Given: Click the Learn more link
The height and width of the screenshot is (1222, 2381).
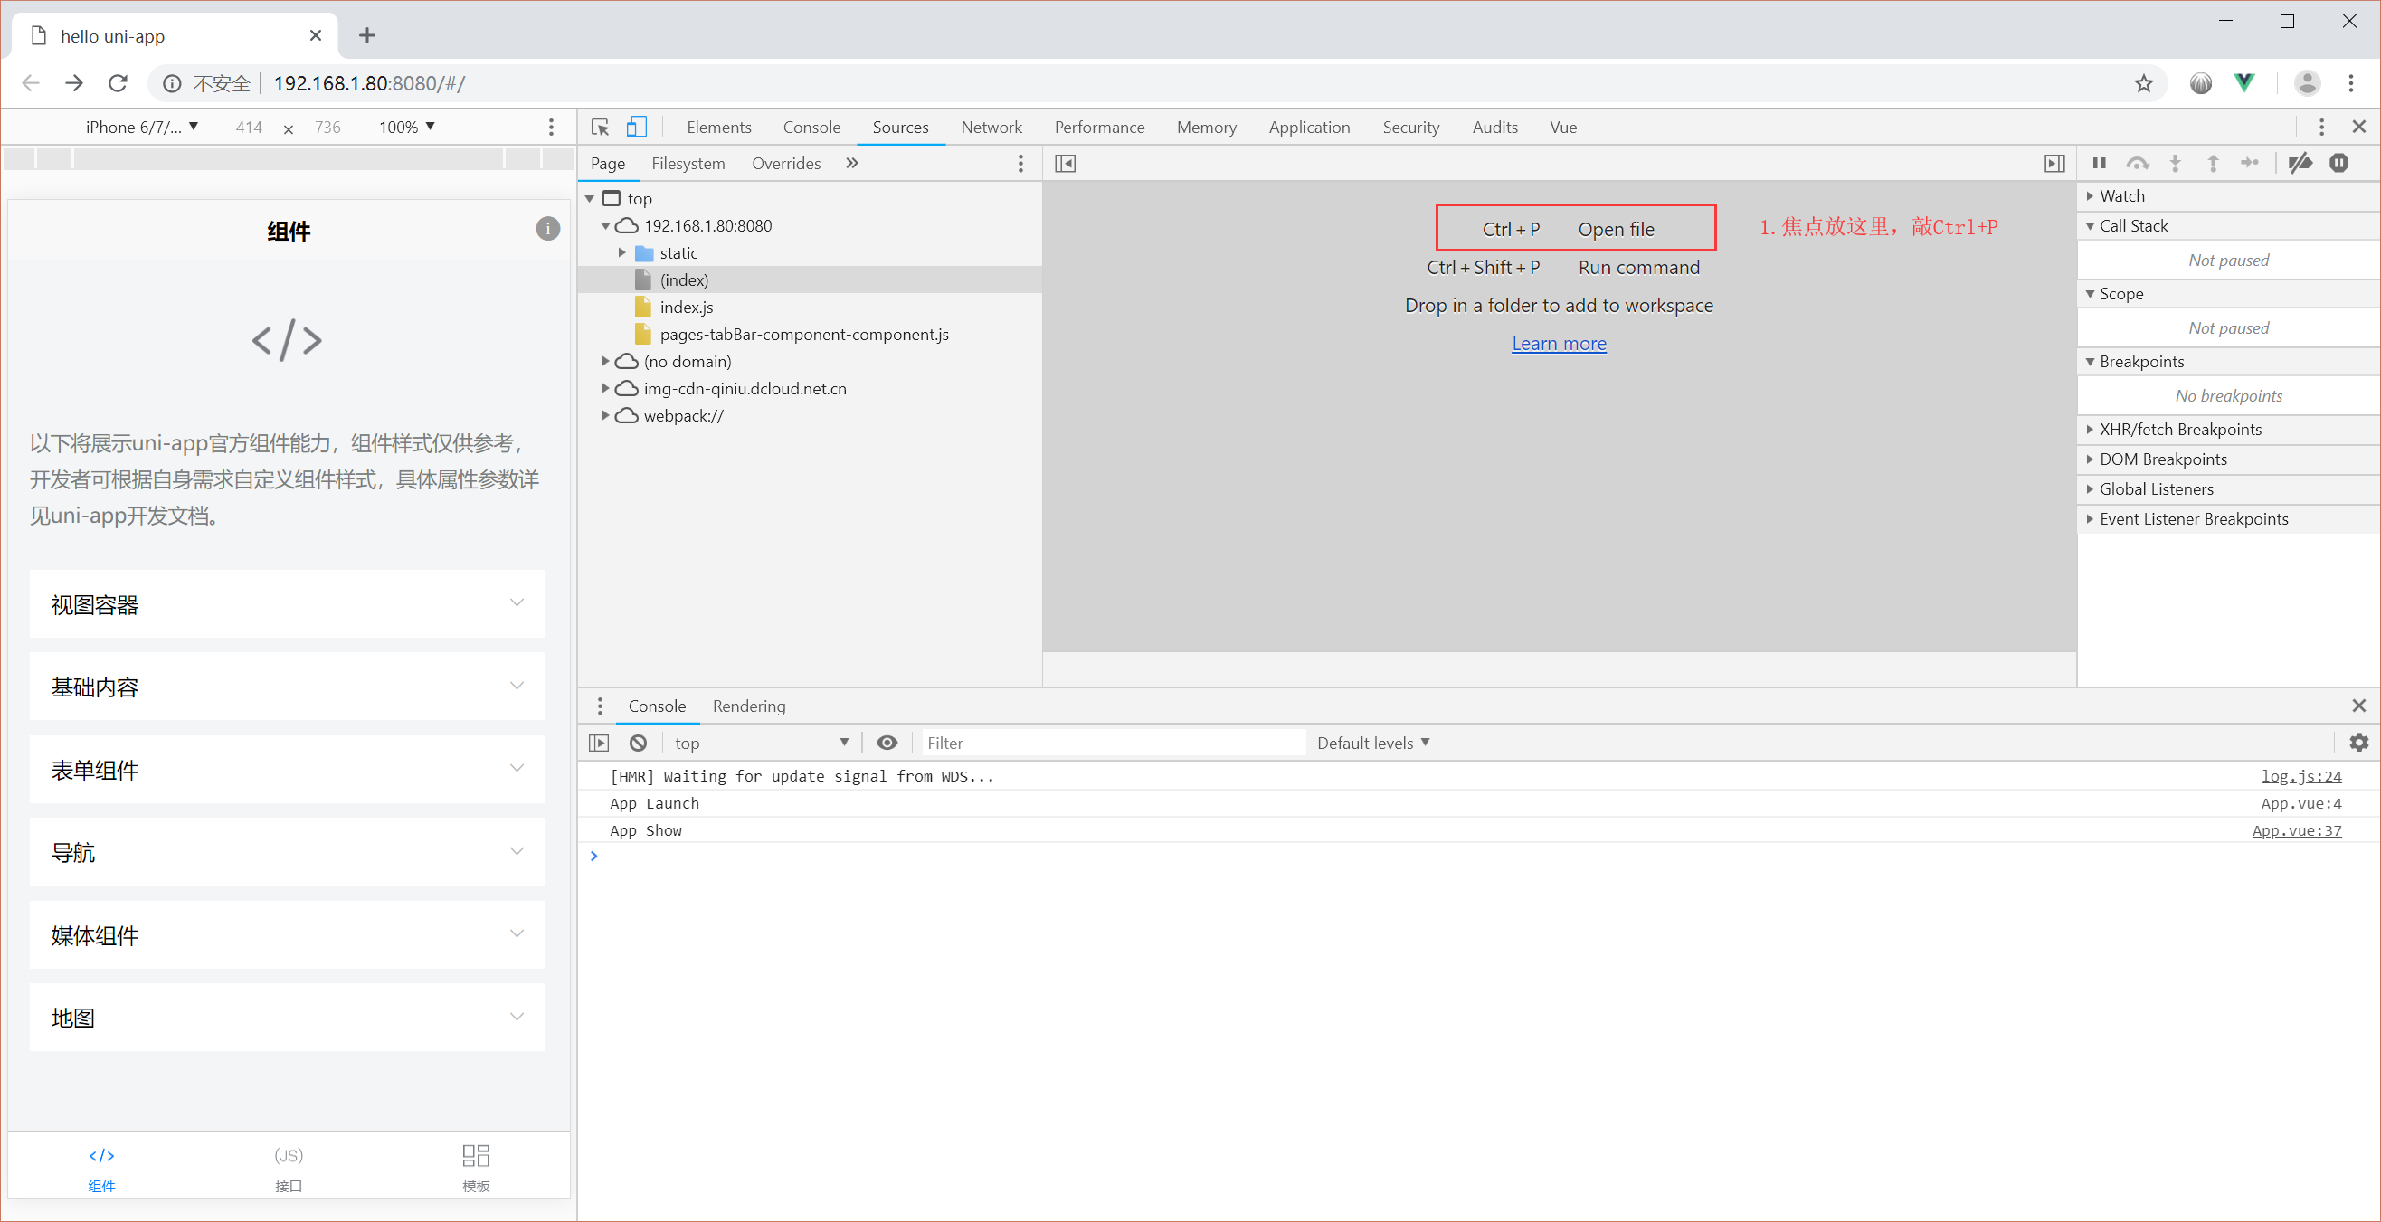Looking at the screenshot, I should [x=1559, y=343].
